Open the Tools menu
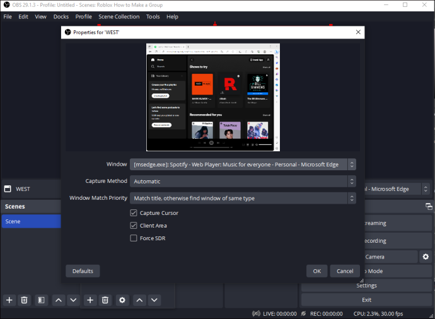Image resolution: width=435 pixels, height=319 pixels. (153, 16)
